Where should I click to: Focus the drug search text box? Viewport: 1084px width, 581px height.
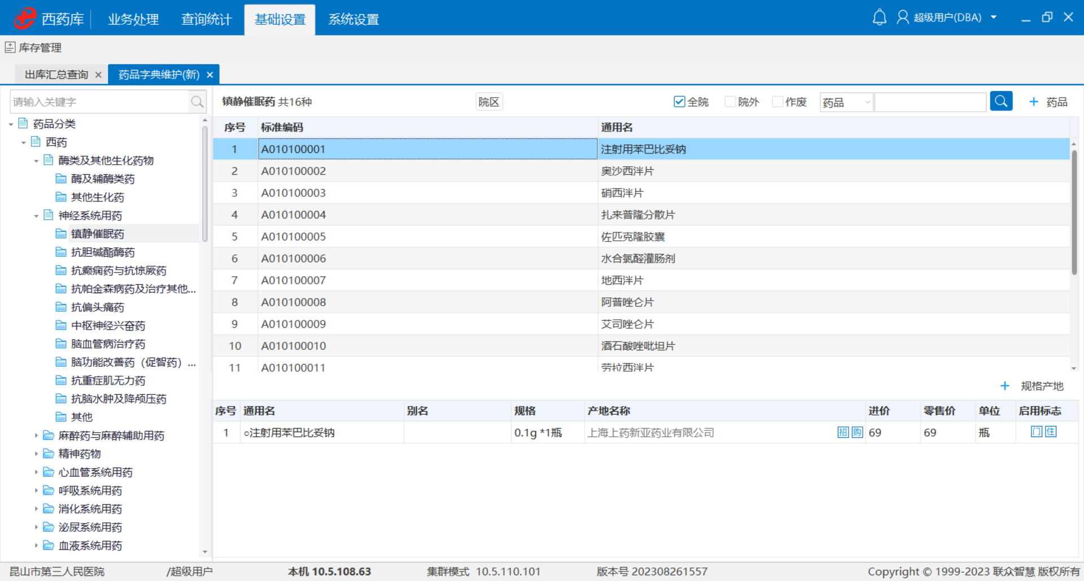(930, 102)
